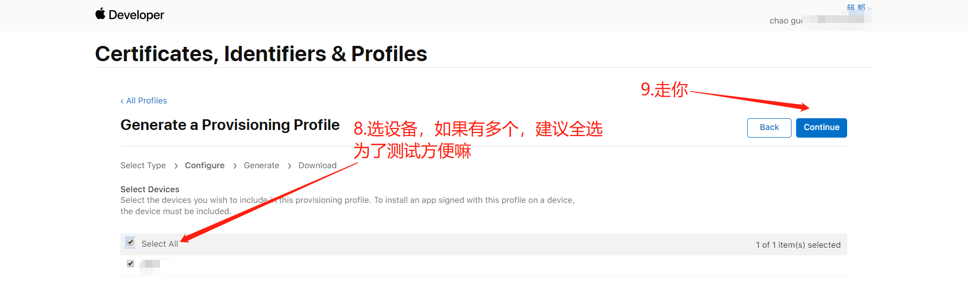This screenshot has height=289, width=968.
Task: Go back to All Profiles
Action: [x=146, y=101]
